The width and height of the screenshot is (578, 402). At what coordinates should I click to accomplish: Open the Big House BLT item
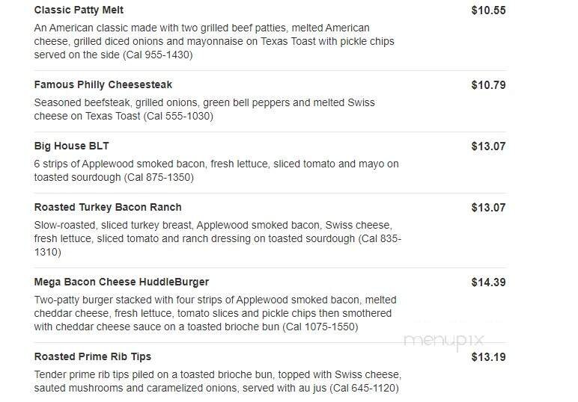click(71, 146)
